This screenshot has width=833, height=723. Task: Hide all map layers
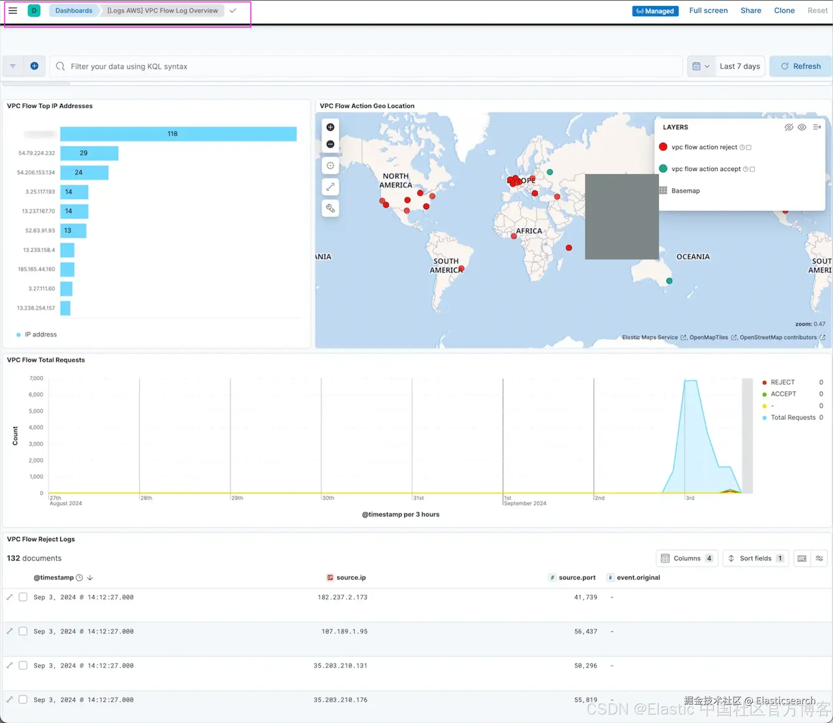point(789,127)
